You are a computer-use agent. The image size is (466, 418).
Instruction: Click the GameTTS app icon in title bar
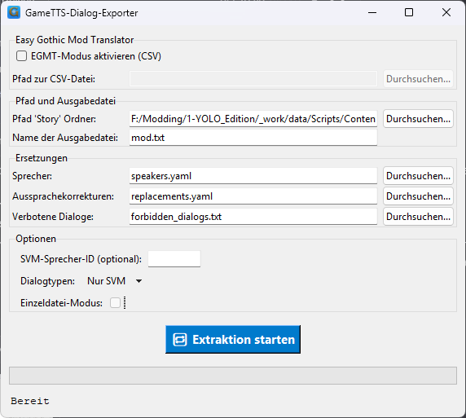[14, 12]
